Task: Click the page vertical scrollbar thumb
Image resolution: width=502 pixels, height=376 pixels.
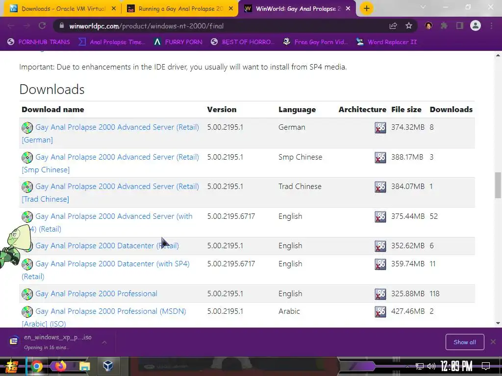Action: [x=498, y=185]
